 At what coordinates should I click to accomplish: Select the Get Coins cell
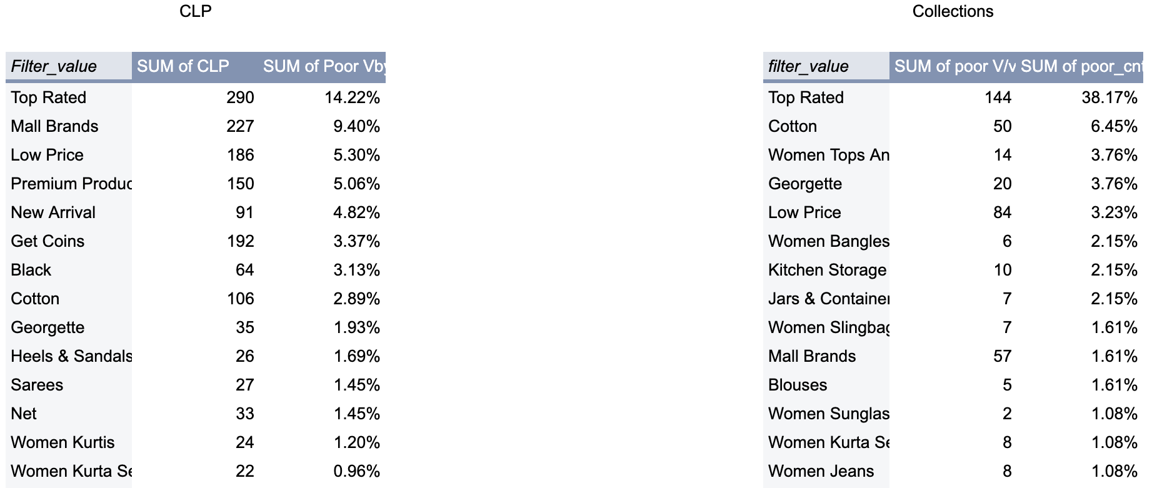click(x=48, y=241)
